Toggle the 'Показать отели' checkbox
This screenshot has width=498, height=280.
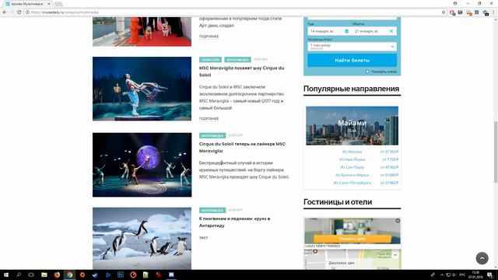click(367, 72)
